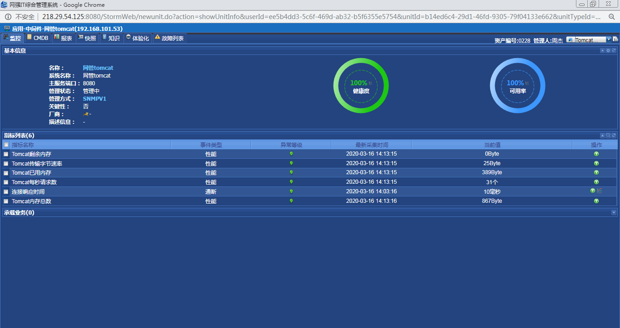Click the status indicator for Tomcat已用内存
Viewport: 620px width, 328px height.
pyautogui.click(x=291, y=172)
